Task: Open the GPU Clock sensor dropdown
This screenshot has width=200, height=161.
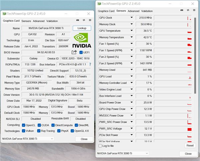Action: point(132,17)
